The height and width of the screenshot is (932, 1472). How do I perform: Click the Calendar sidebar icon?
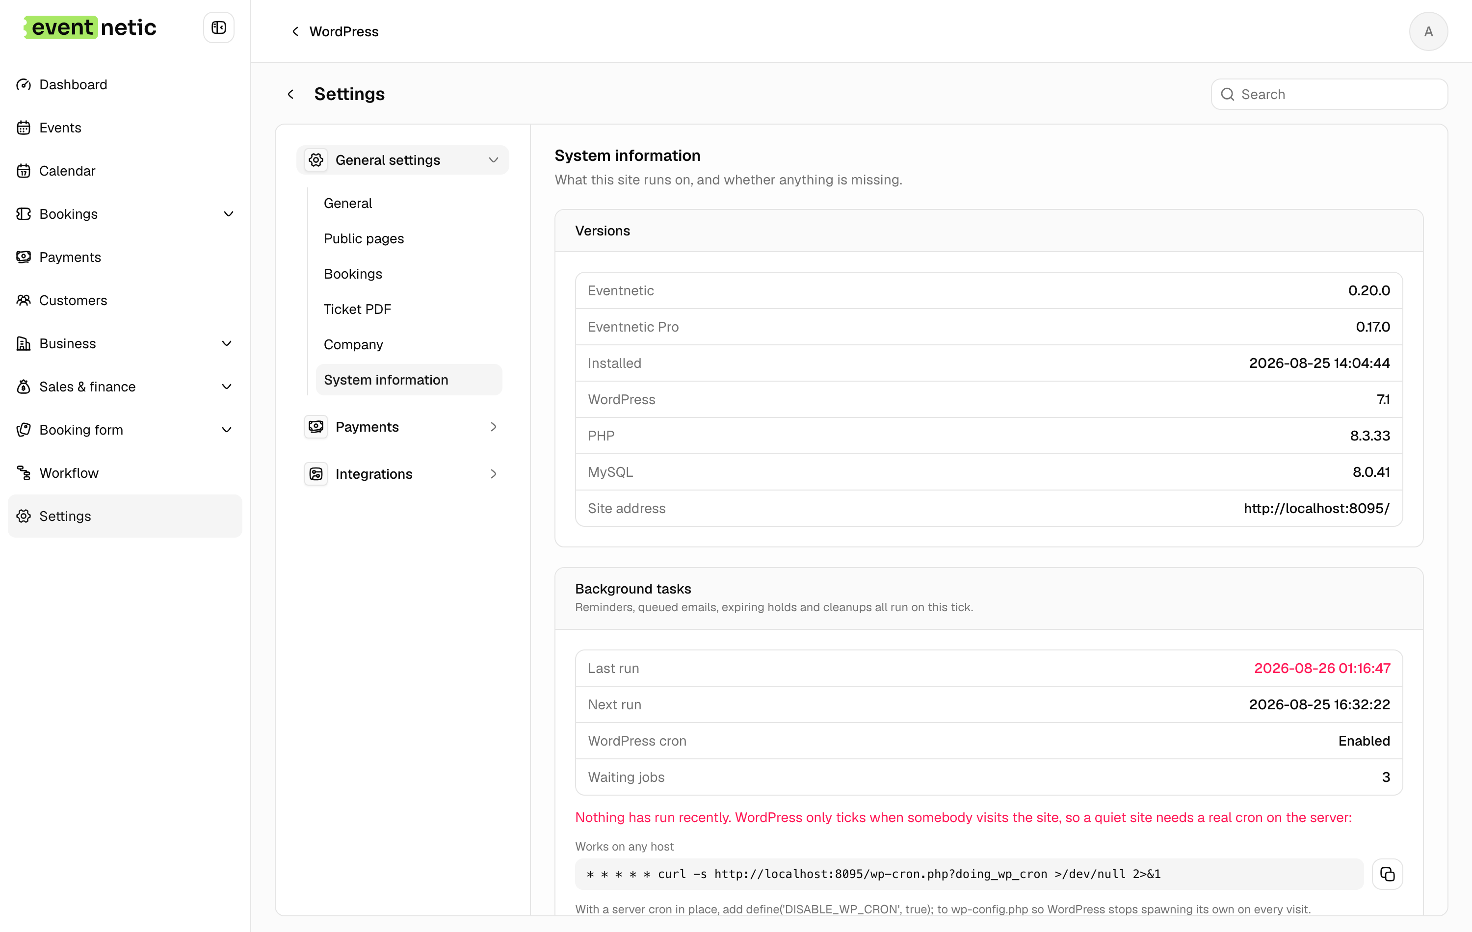pos(23,171)
